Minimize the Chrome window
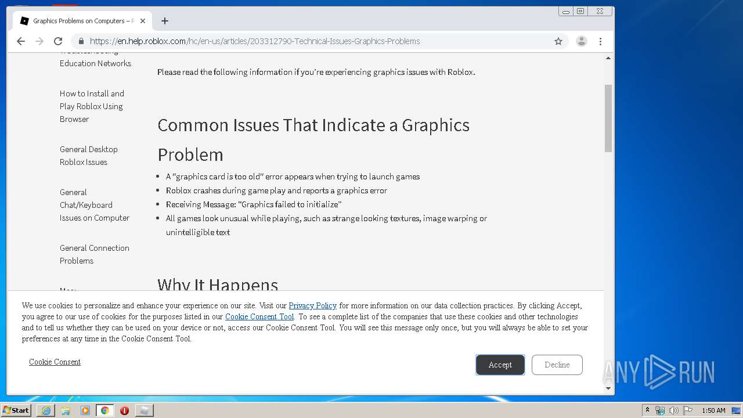 click(x=565, y=11)
